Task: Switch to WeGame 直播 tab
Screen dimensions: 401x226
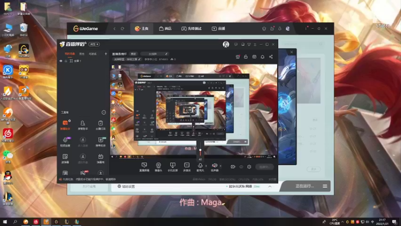Action: point(219,29)
